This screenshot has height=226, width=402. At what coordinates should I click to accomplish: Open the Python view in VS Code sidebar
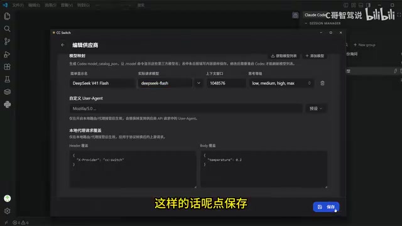[x=7, y=104]
